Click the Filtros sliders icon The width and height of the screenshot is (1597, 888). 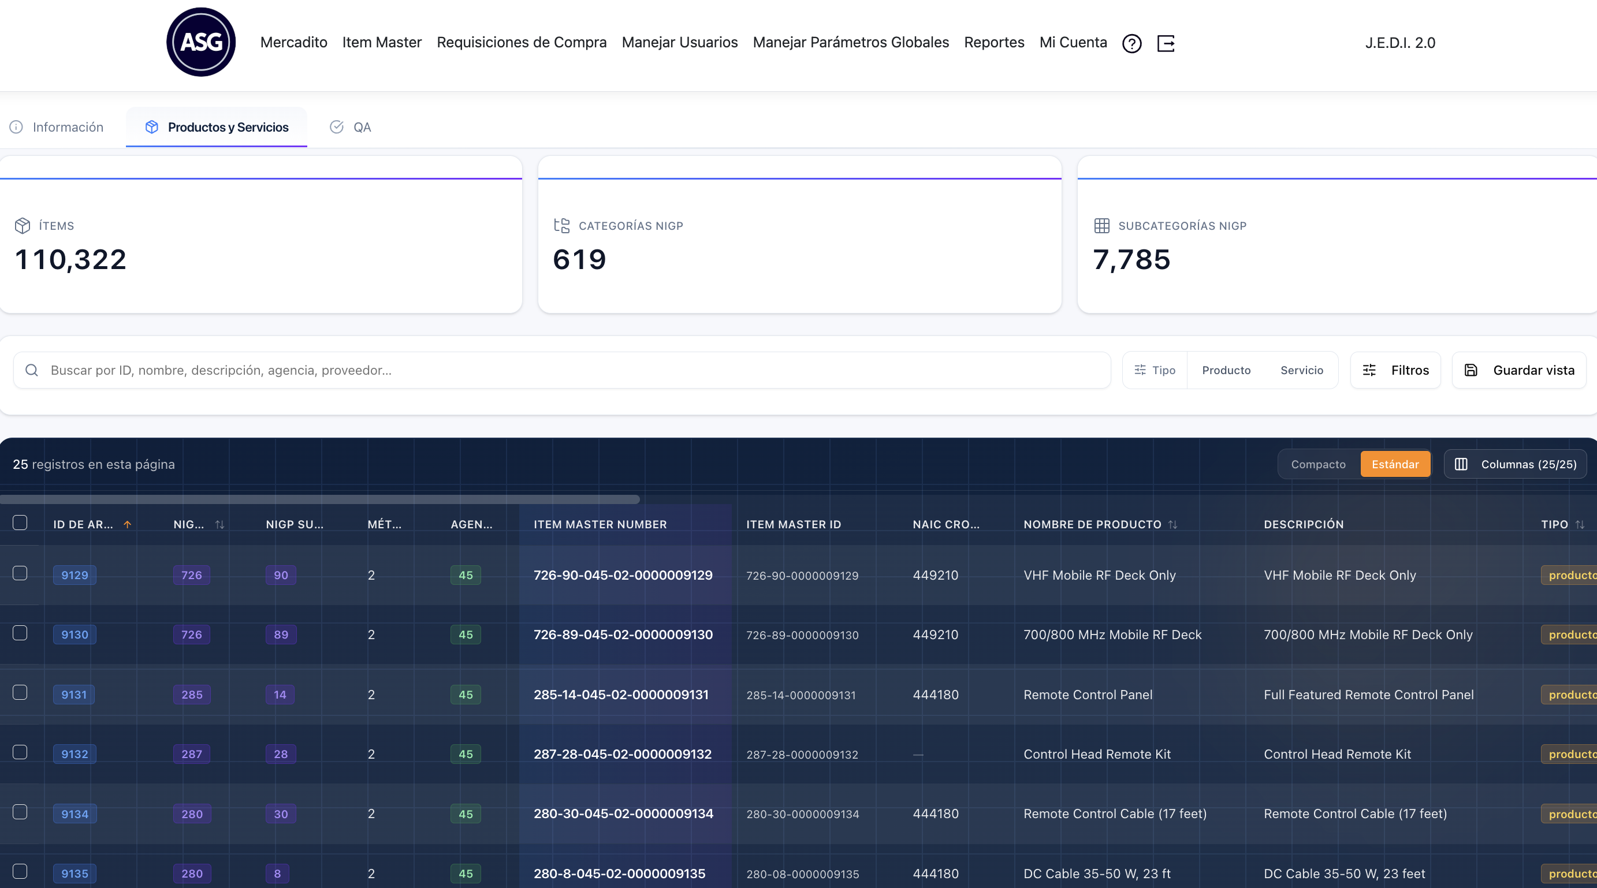1369,370
